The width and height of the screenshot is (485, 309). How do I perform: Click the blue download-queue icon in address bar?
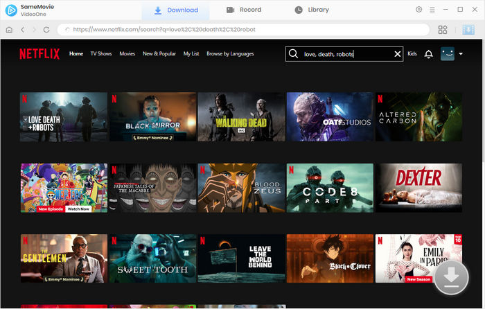[468, 30]
